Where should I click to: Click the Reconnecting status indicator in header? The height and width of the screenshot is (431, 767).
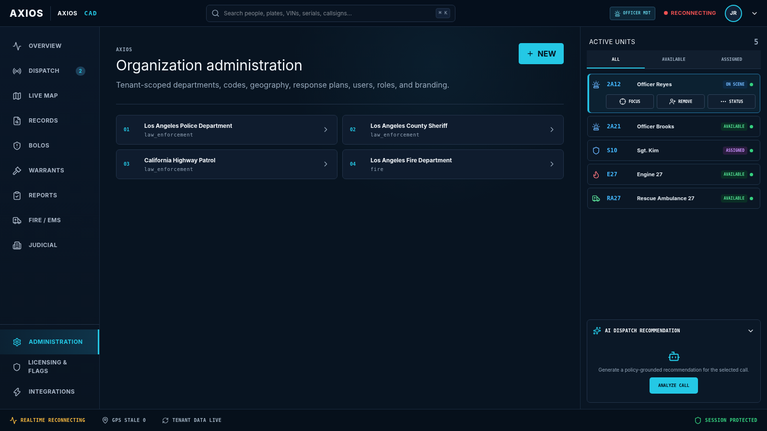690,13
